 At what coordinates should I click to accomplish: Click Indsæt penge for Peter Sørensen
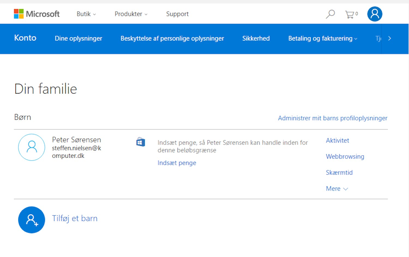pos(177,163)
